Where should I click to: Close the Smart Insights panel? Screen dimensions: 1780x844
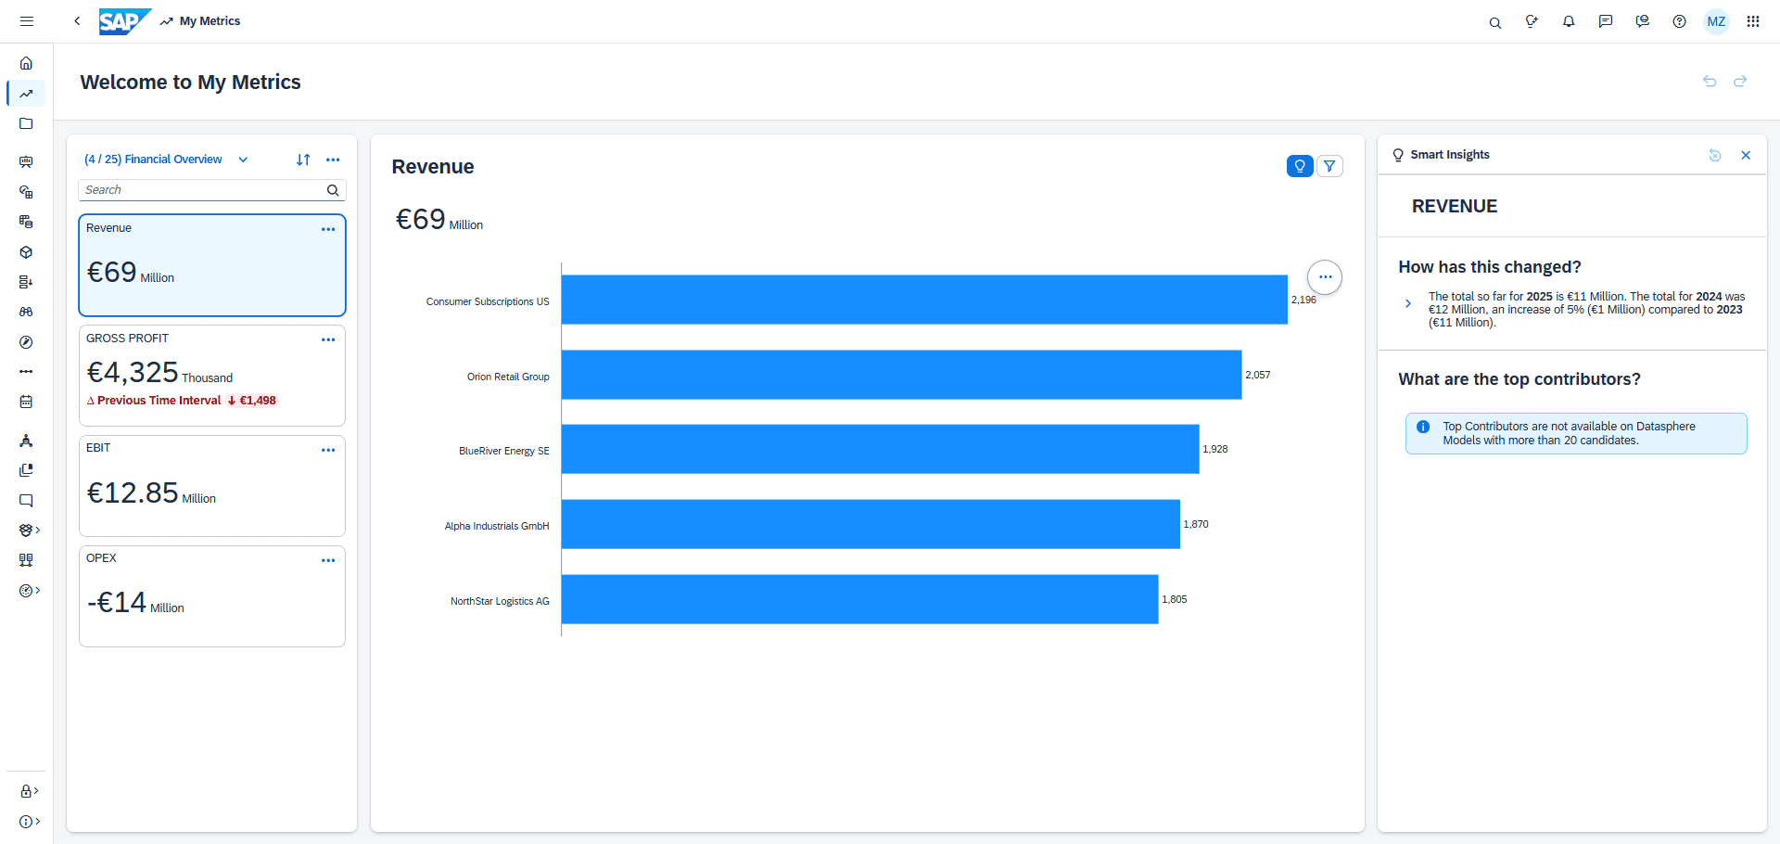(1746, 155)
